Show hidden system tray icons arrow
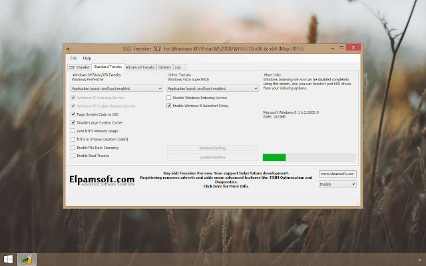The width and height of the screenshot is (426, 266). coord(420,260)
